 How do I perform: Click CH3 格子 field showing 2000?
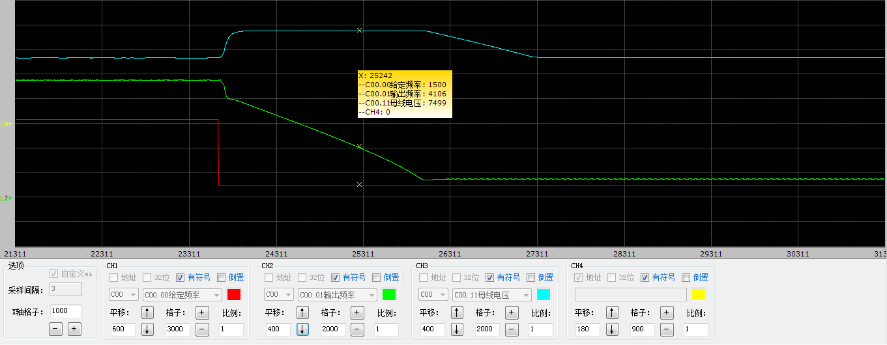point(487,329)
